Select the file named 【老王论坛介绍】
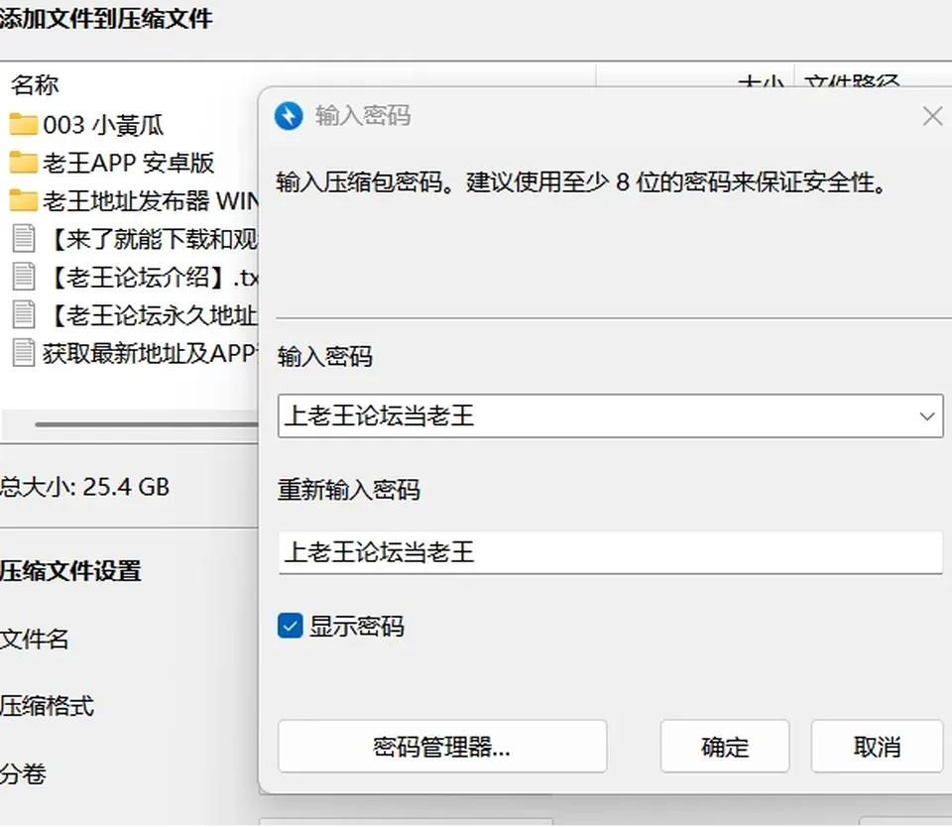The image size is (952, 827). click(x=151, y=277)
